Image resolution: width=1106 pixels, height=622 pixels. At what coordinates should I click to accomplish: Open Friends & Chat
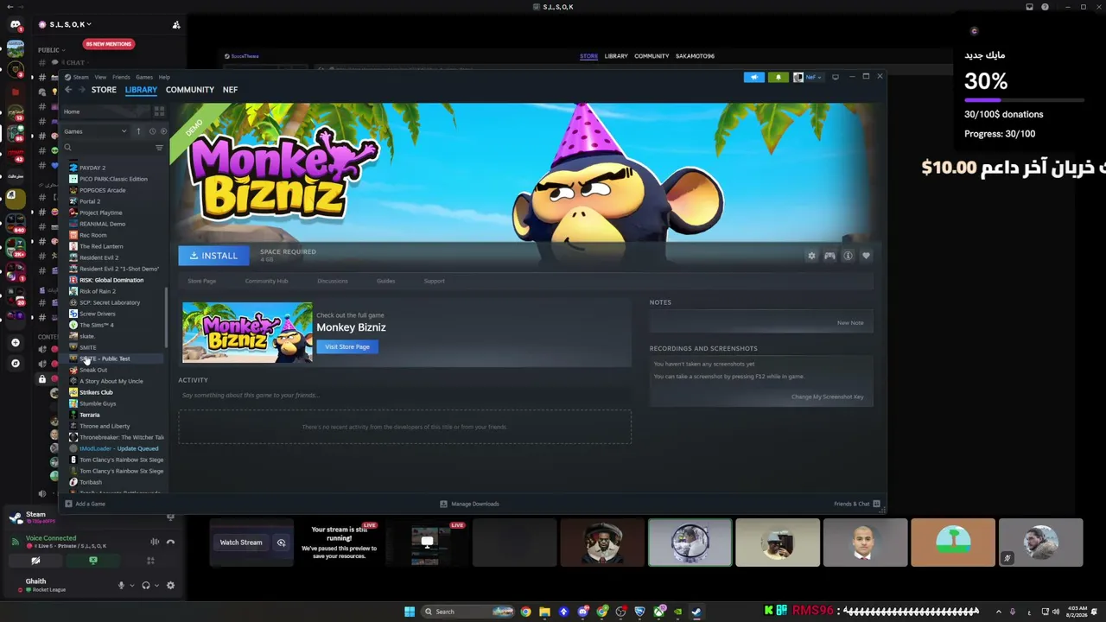[856, 504]
